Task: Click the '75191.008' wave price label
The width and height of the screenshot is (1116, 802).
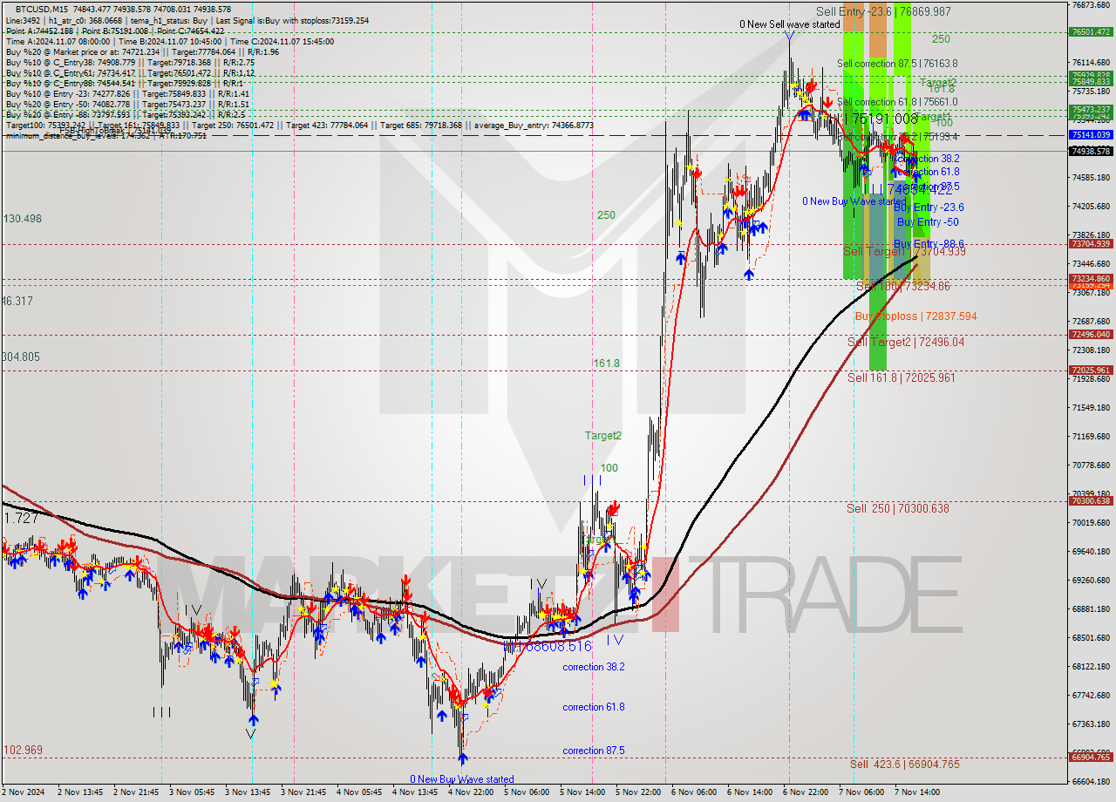Action: 885,119
